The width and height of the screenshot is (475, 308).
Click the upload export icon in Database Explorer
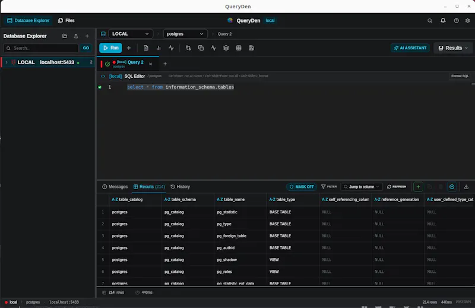76,36
